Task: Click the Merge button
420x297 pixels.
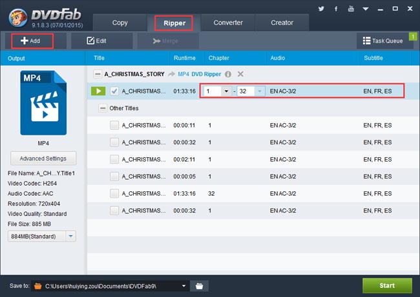Action: 168,41
